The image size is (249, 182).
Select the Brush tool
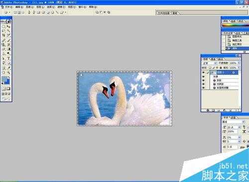(8, 40)
